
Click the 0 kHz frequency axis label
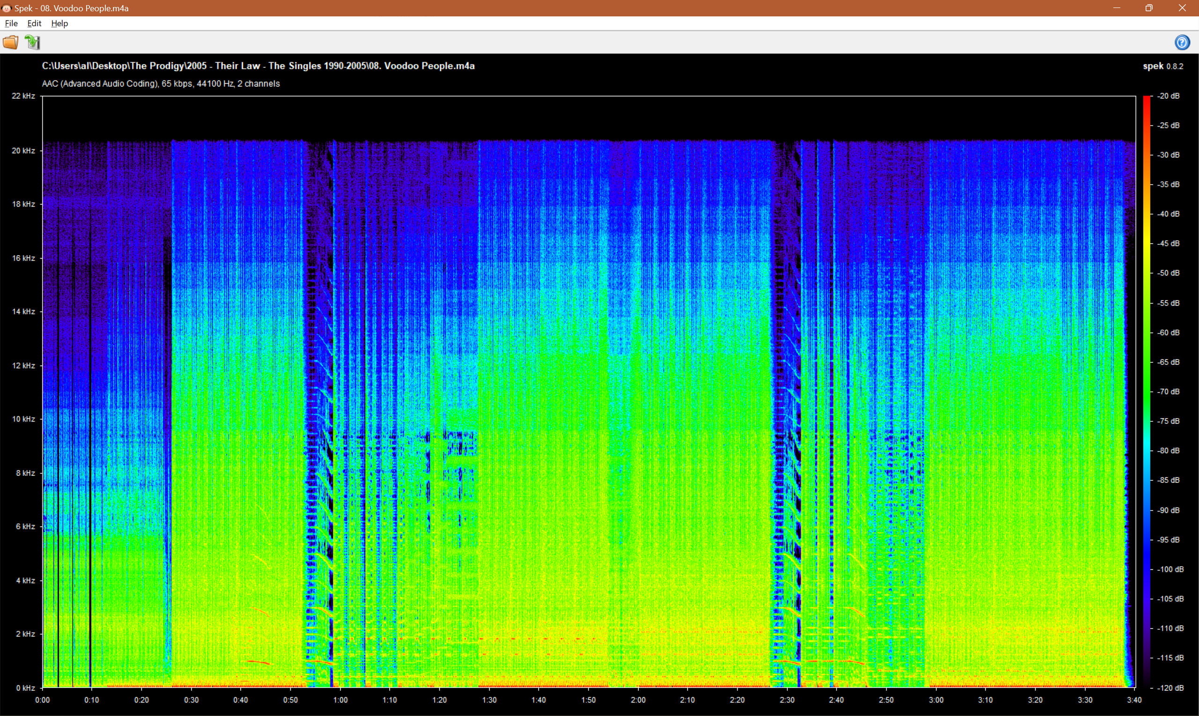click(x=25, y=687)
